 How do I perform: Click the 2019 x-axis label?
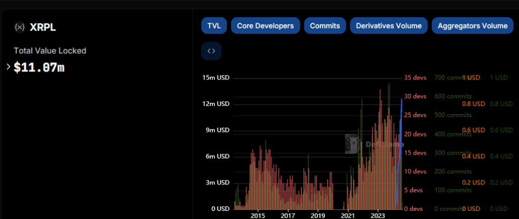pos(318,215)
